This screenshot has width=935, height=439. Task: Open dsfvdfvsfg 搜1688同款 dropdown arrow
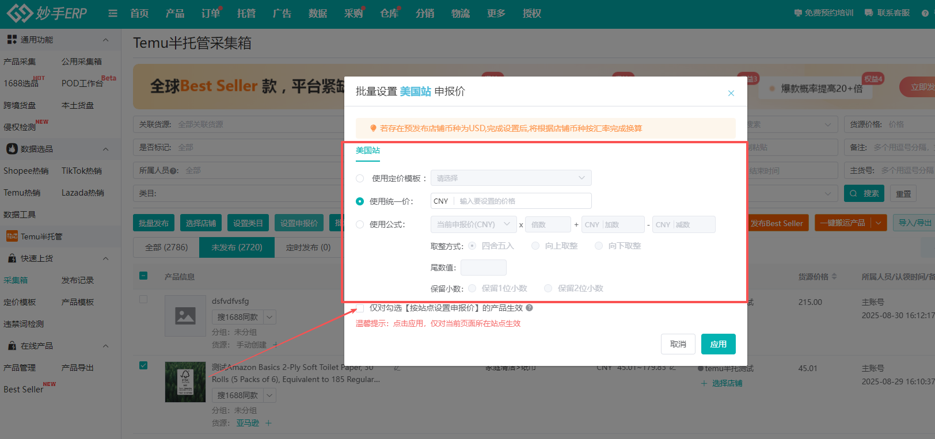(x=269, y=317)
